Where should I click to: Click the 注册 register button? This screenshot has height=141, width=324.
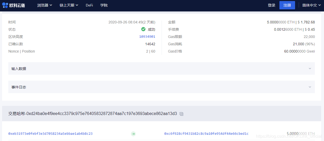coord(287,5)
